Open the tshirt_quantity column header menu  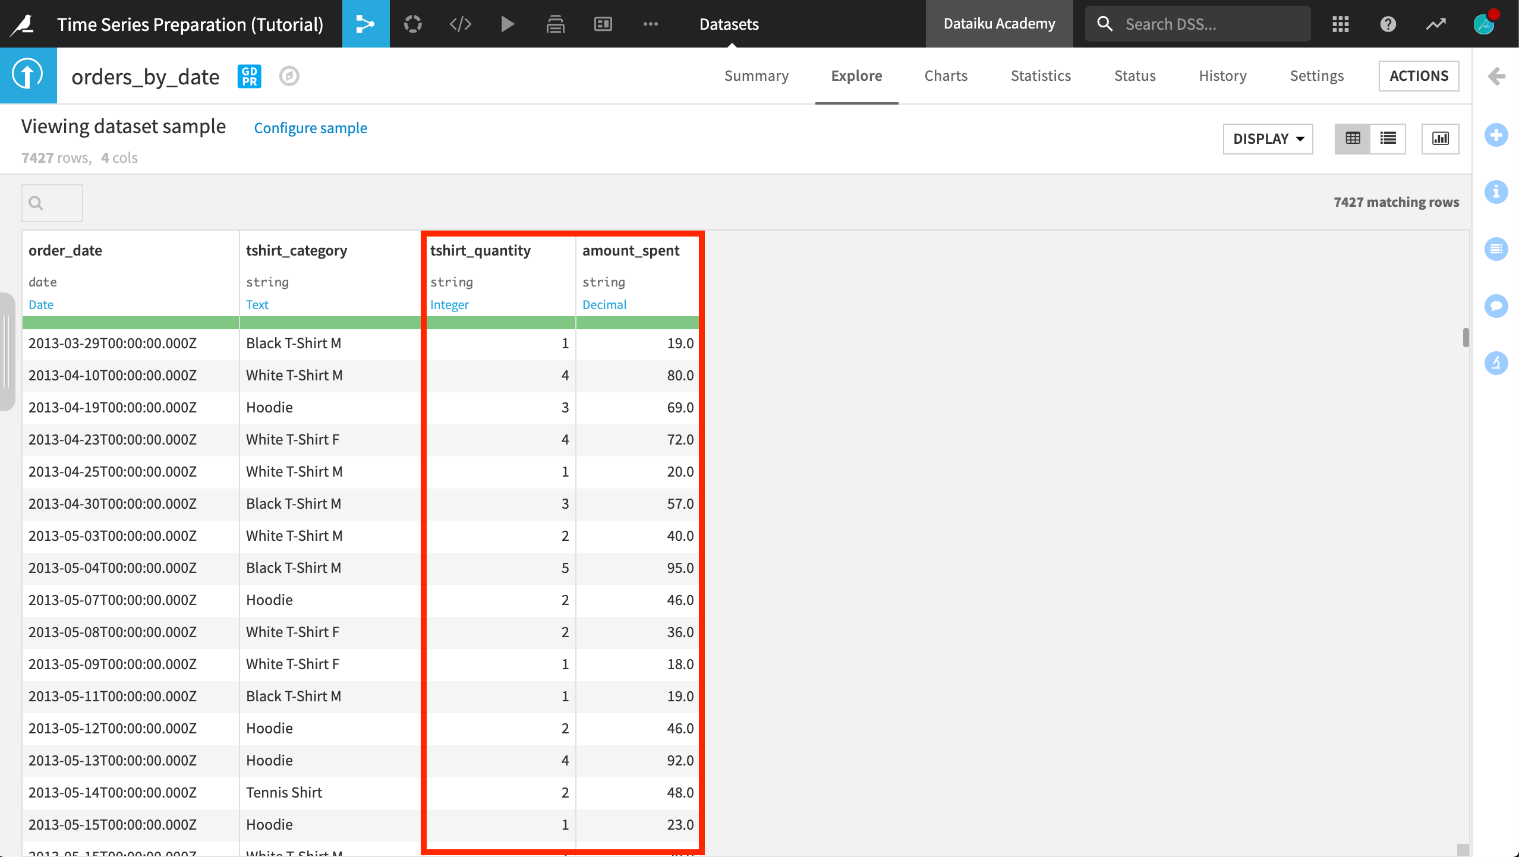(480, 250)
